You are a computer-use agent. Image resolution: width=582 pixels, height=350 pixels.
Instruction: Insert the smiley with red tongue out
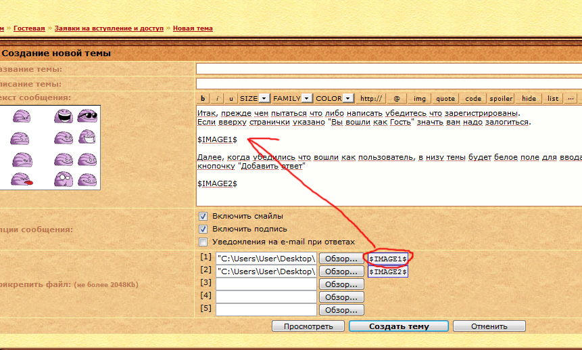20,180
